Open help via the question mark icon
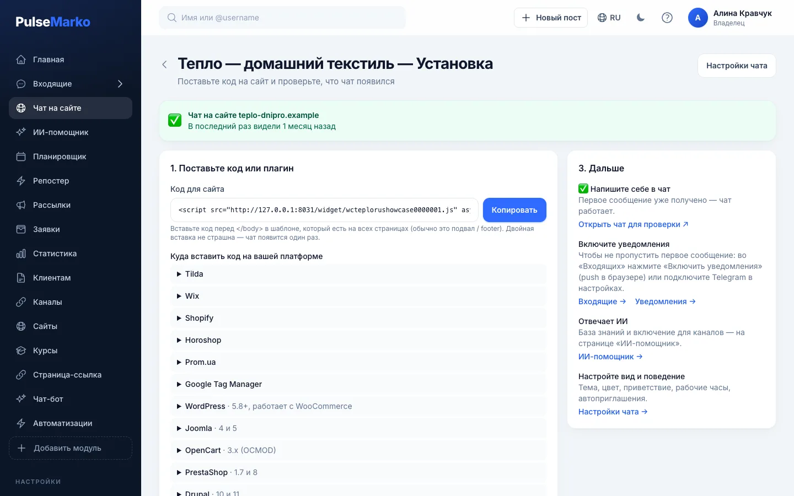Viewport: 794px width, 496px height. coord(667,18)
